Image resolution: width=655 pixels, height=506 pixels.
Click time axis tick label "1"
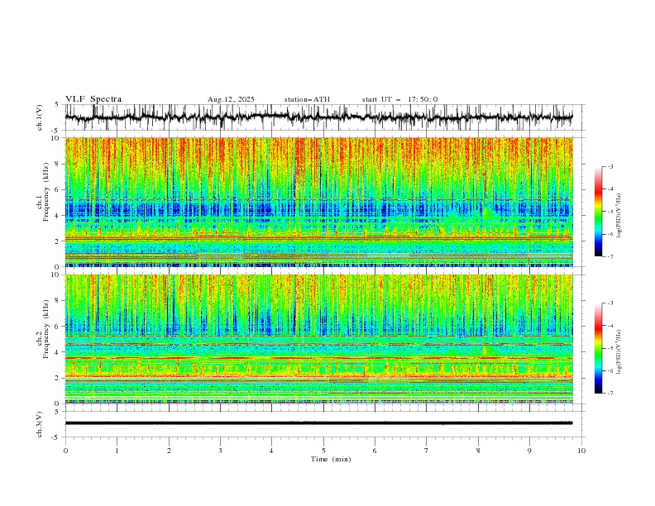(117, 451)
